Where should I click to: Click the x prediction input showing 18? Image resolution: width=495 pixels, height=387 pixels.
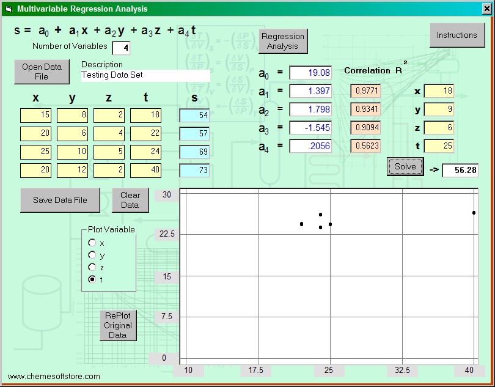[x=439, y=91]
